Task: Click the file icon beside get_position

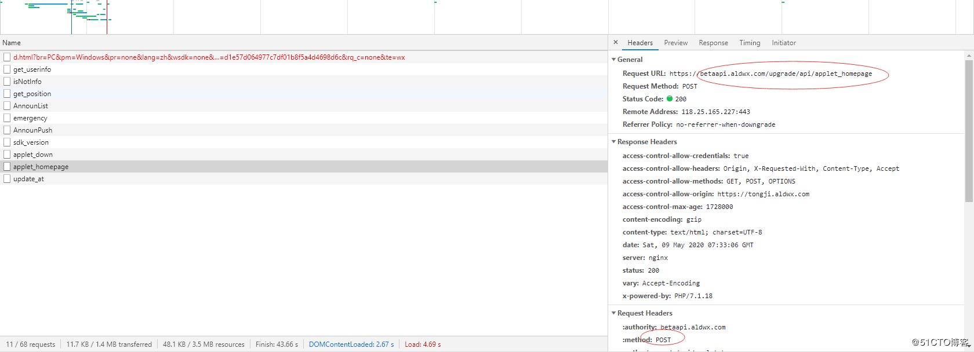Action: click(x=7, y=94)
